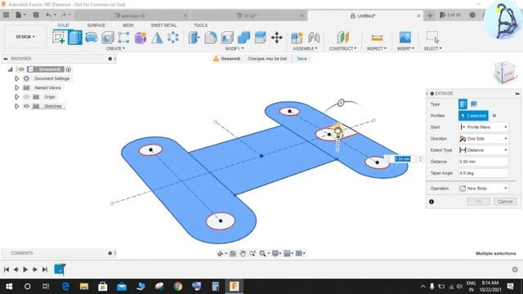Click the Distance input field

483,162
